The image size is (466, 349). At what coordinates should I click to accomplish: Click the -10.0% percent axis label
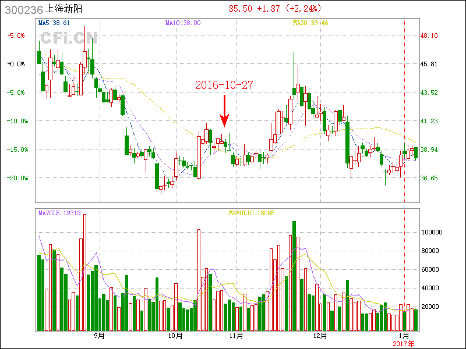18,121
